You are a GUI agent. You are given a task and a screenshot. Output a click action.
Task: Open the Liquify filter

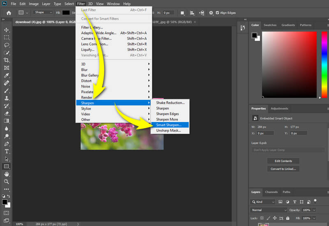tap(114, 50)
